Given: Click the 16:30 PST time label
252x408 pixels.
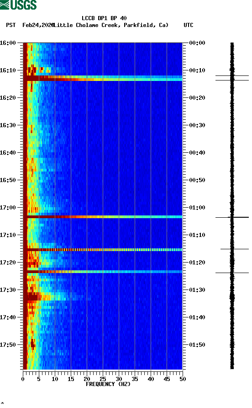Looking at the screenshot, I should coord(8,125).
